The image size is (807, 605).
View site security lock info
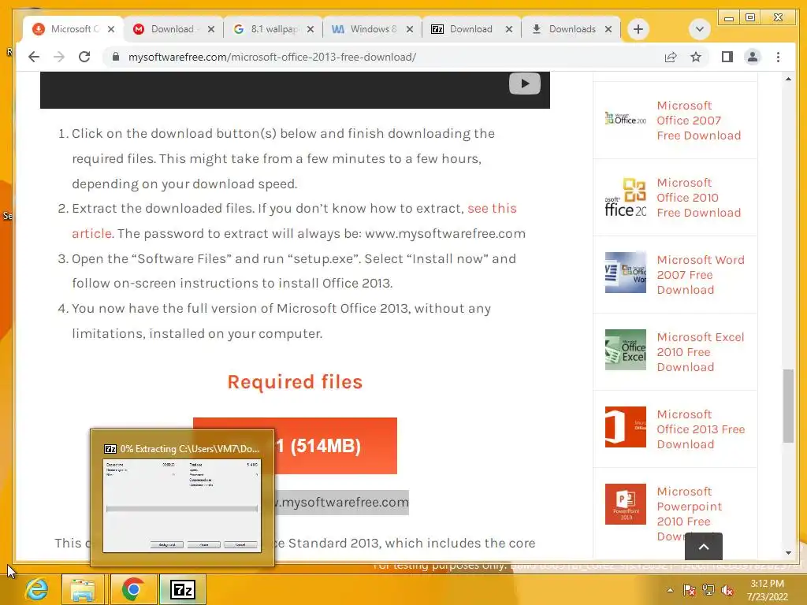(x=116, y=57)
